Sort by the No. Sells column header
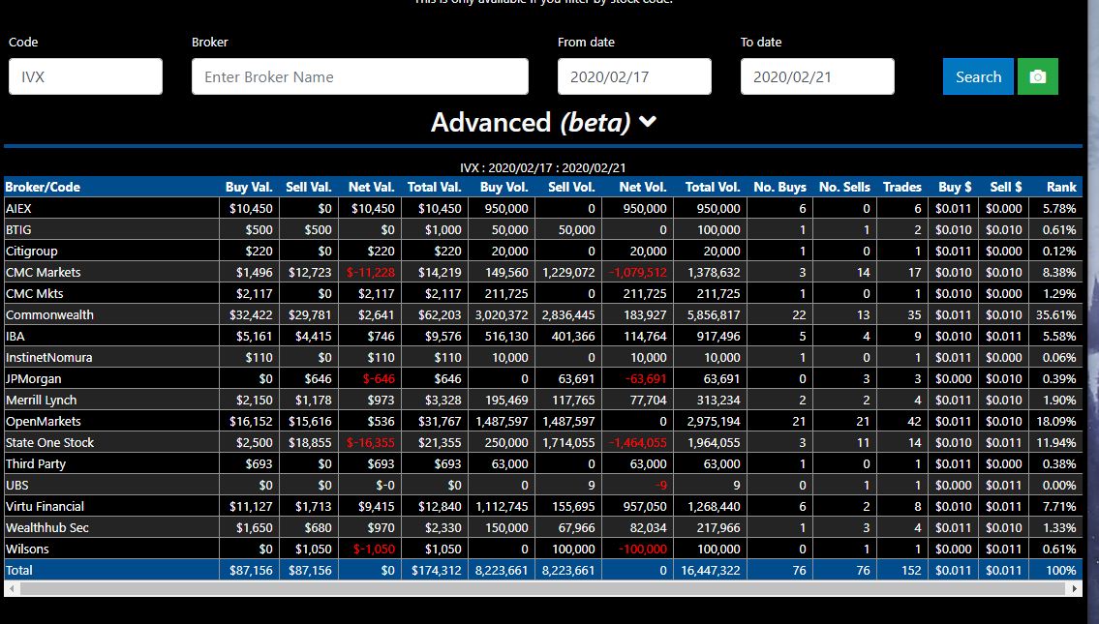Image resolution: width=1099 pixels, height=624 pixels. coord(844,187)
